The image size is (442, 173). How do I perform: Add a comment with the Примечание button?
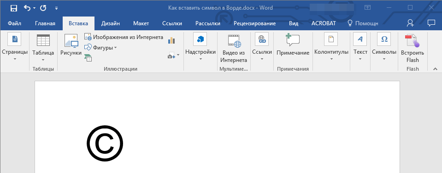[x=293, y=45]
